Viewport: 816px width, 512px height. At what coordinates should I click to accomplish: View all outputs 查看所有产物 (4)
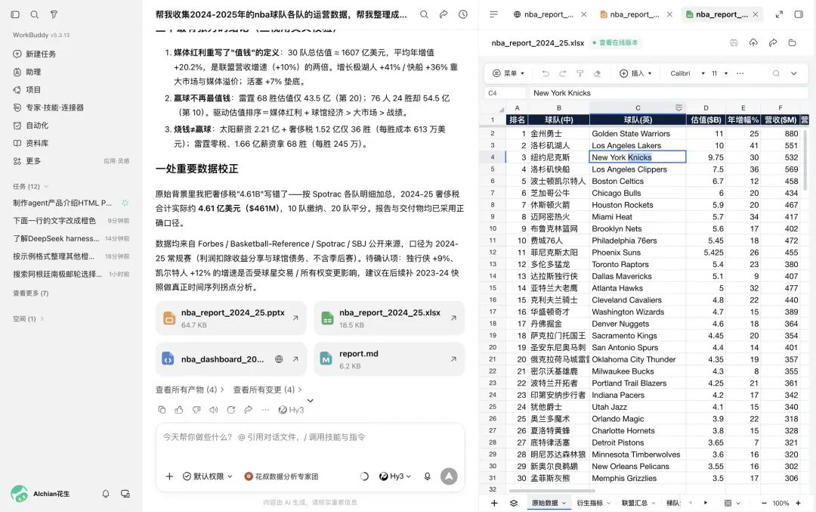(x=190, y=389)
